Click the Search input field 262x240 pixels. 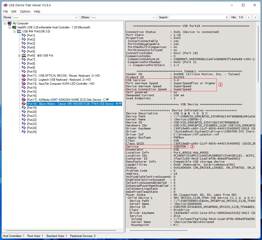coord(197,17)
